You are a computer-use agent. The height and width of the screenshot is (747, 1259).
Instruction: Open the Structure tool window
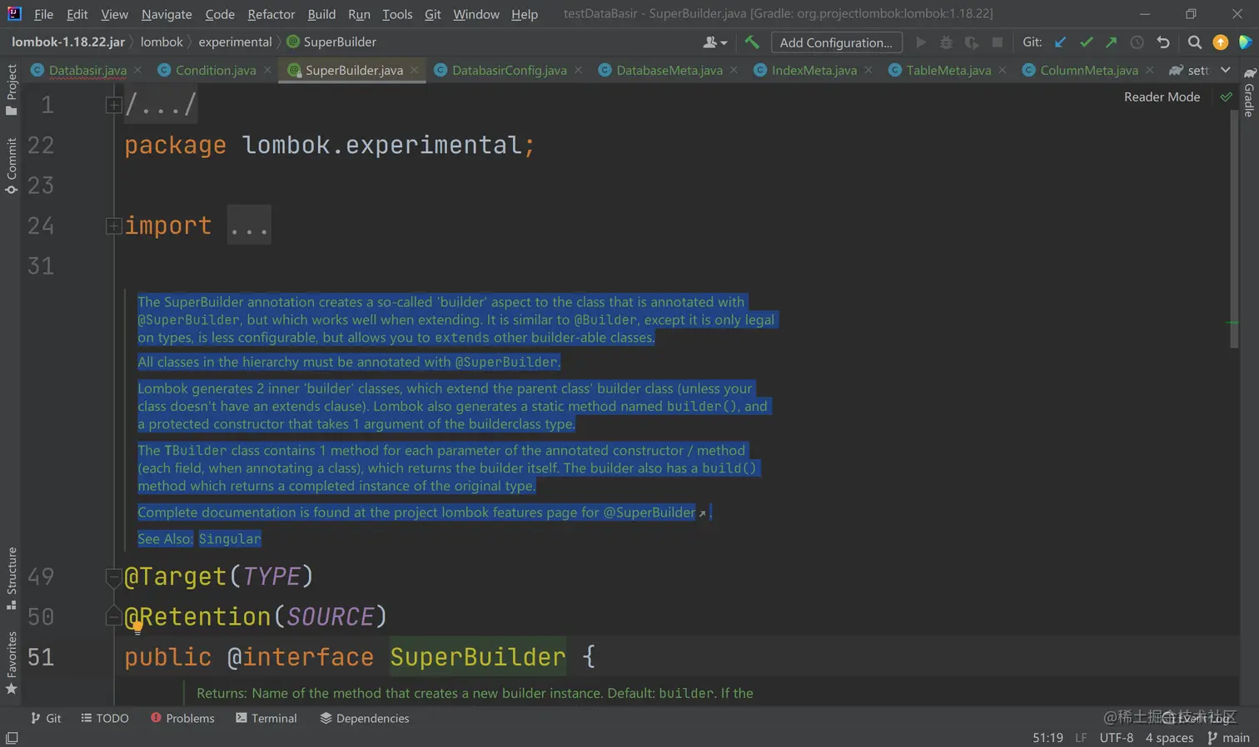tap(12, 578)
